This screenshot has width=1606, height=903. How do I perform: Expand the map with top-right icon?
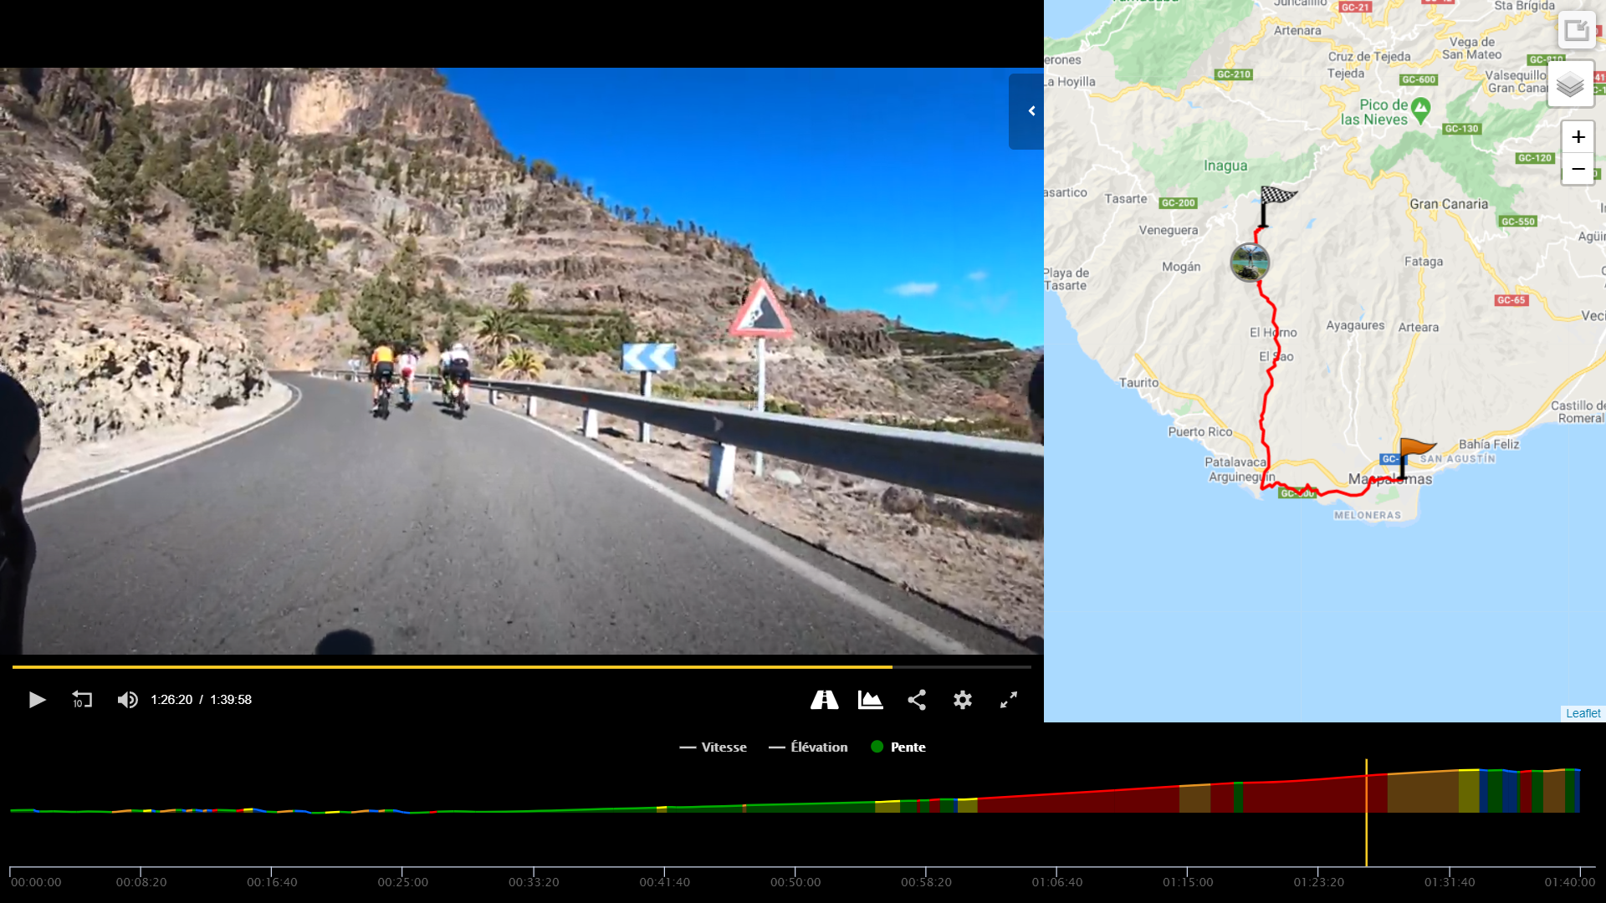[x=1576, y=31]
